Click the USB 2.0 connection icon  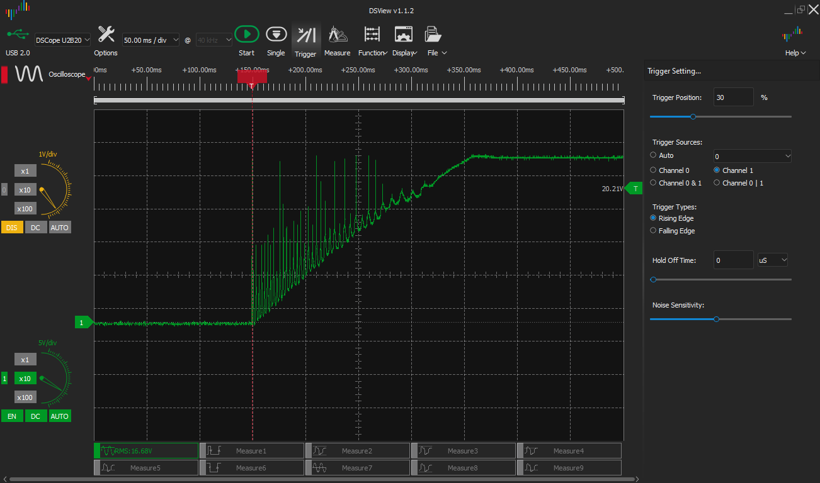tap(18, 34)
